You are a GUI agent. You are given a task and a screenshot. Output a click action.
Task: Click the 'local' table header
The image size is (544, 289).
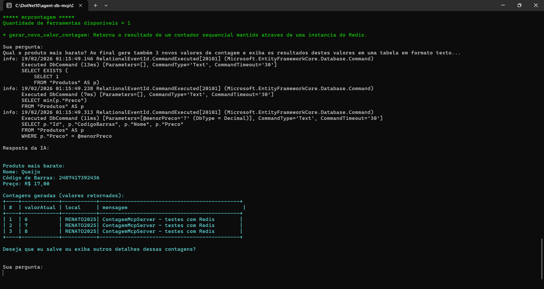pos(73,207)
